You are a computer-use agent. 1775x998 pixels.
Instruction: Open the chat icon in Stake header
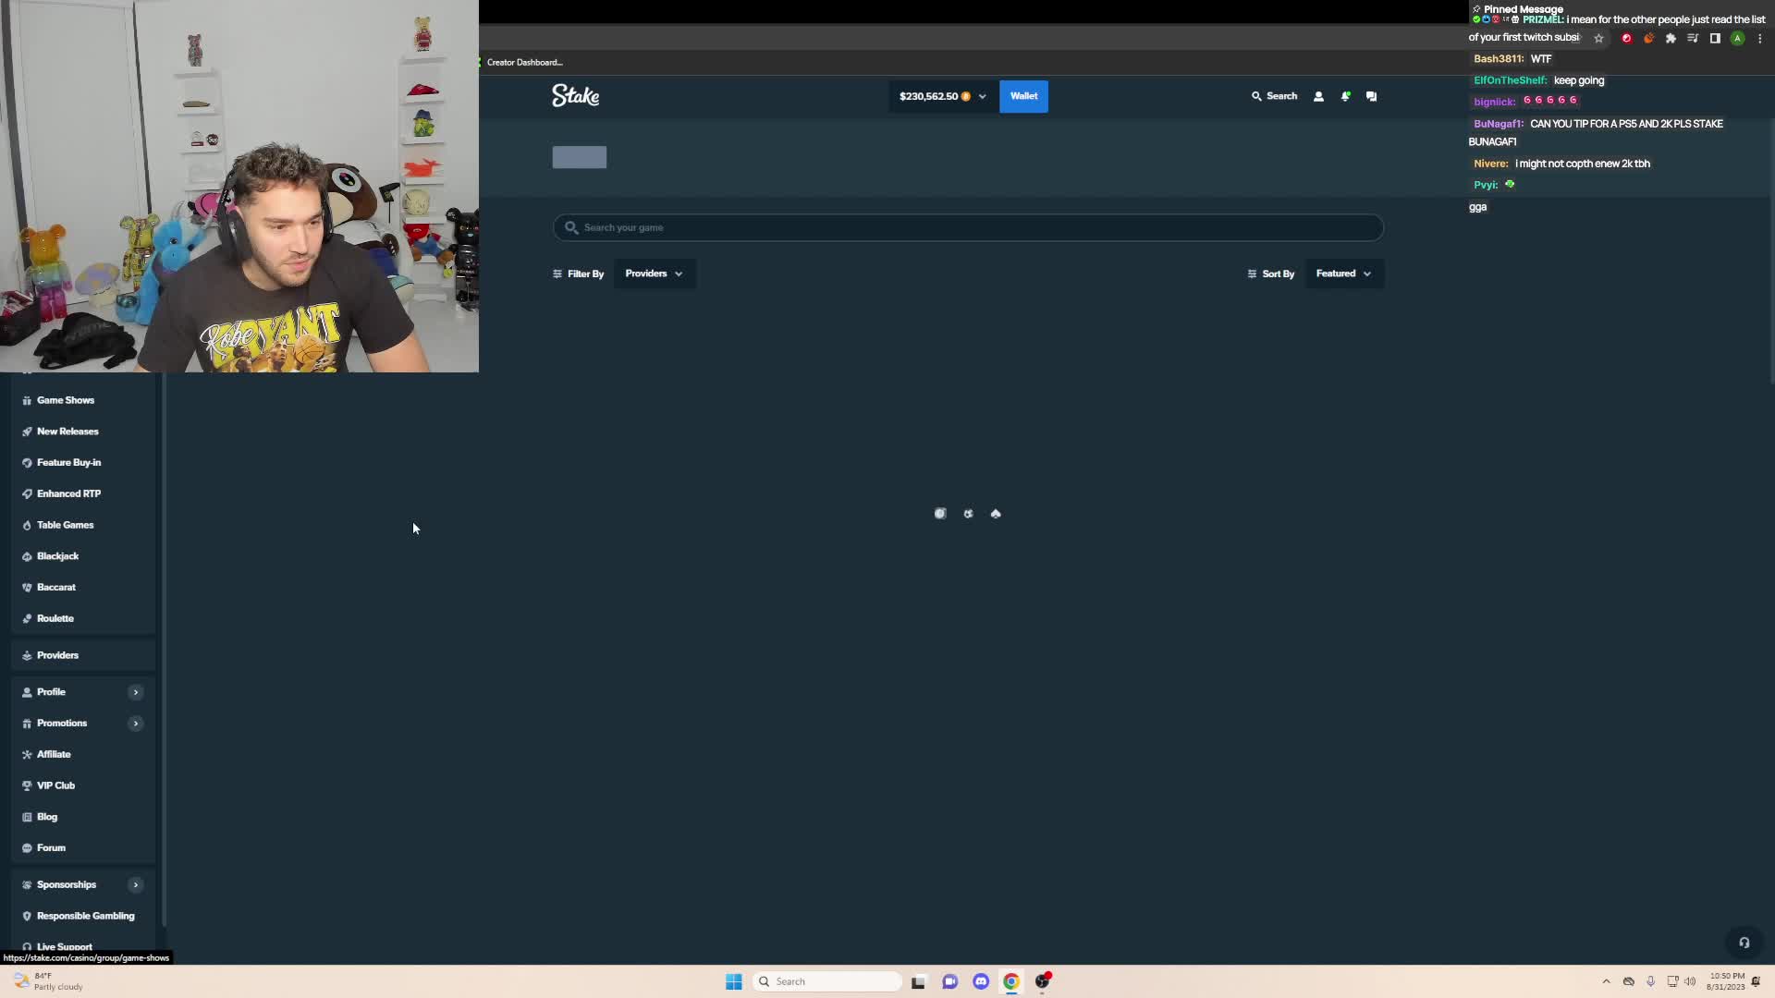pos(1371,95)
